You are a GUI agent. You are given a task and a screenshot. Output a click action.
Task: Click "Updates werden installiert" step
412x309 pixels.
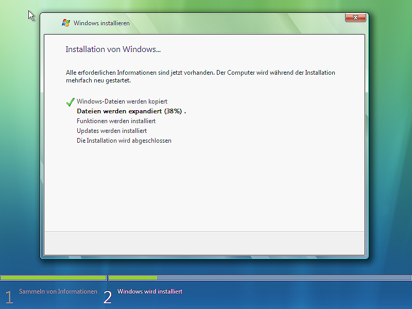click(112, 131)
